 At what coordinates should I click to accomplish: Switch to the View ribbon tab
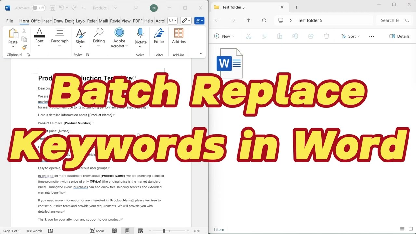126,21
